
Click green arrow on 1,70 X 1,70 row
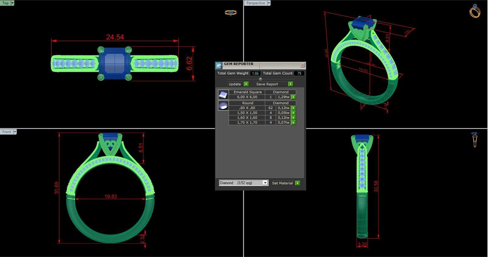[293, 123]
